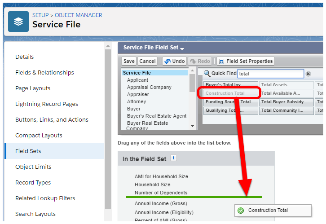
Task: Open Search Layouts
Action: click(x=35, y=214)
